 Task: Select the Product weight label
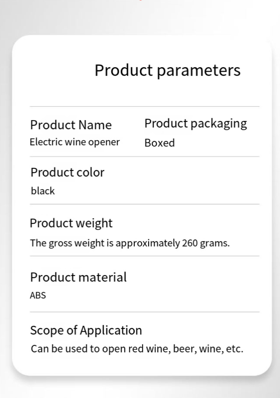click(x=71, y=223)
